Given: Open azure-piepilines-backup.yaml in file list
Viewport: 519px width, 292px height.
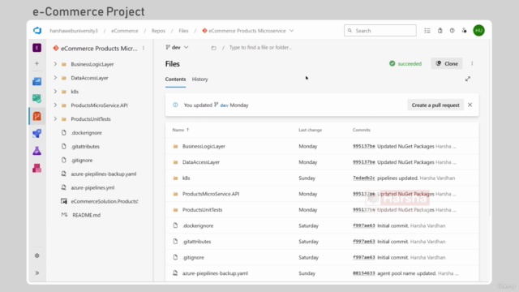Looking at the screenshot, I should click(x=215, y=273).
